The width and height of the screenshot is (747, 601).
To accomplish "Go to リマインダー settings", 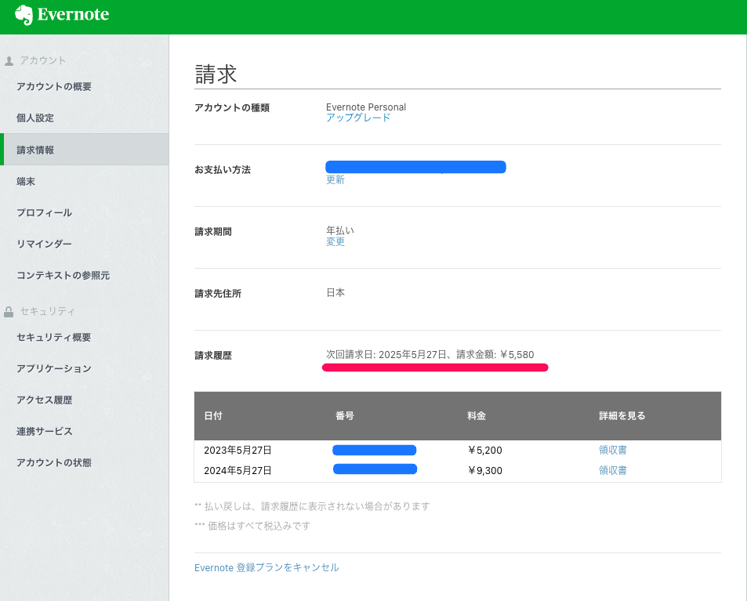I will point(45,244).
